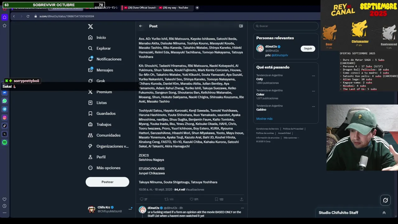Image resolution: width=398 pixels, height=224 pixels.
Task: Open the Gabino trend
Action: pos(261,110)
